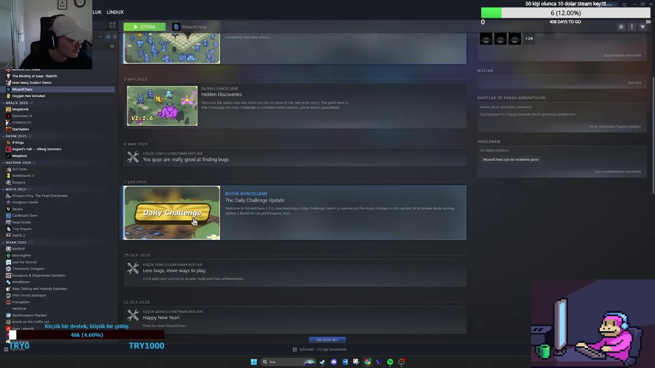Select Dungeon Clawler in the library
Screen dimensions: 655x368
(x=25, y=202)
